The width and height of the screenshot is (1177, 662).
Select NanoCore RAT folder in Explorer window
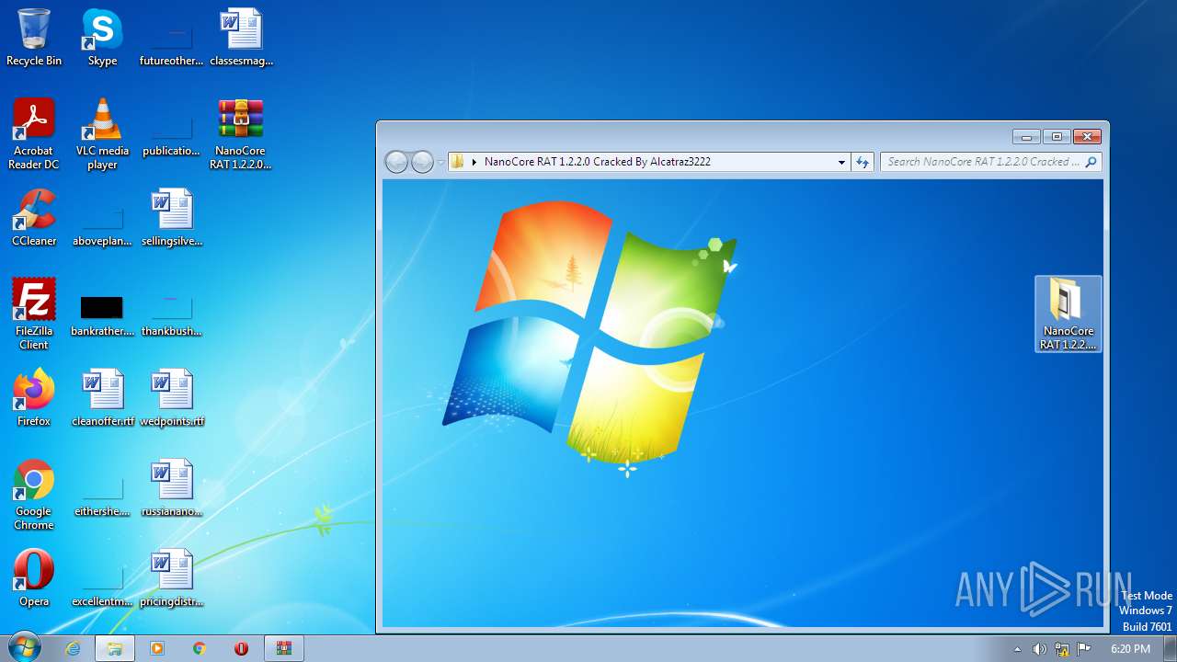coord(1068,314)
